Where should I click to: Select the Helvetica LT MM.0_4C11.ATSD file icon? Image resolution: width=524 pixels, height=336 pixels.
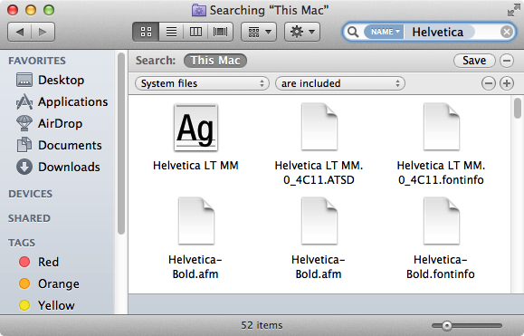(319, 127)
